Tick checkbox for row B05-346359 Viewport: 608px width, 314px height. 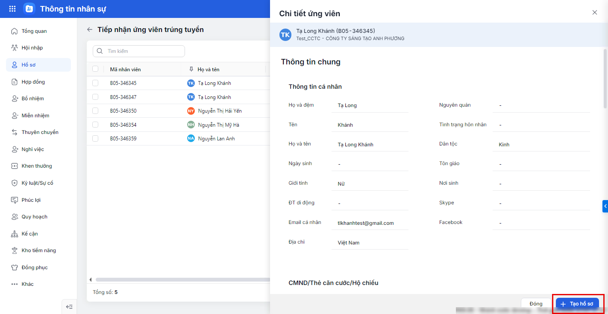pyautogui.click(x=95, y=139)
